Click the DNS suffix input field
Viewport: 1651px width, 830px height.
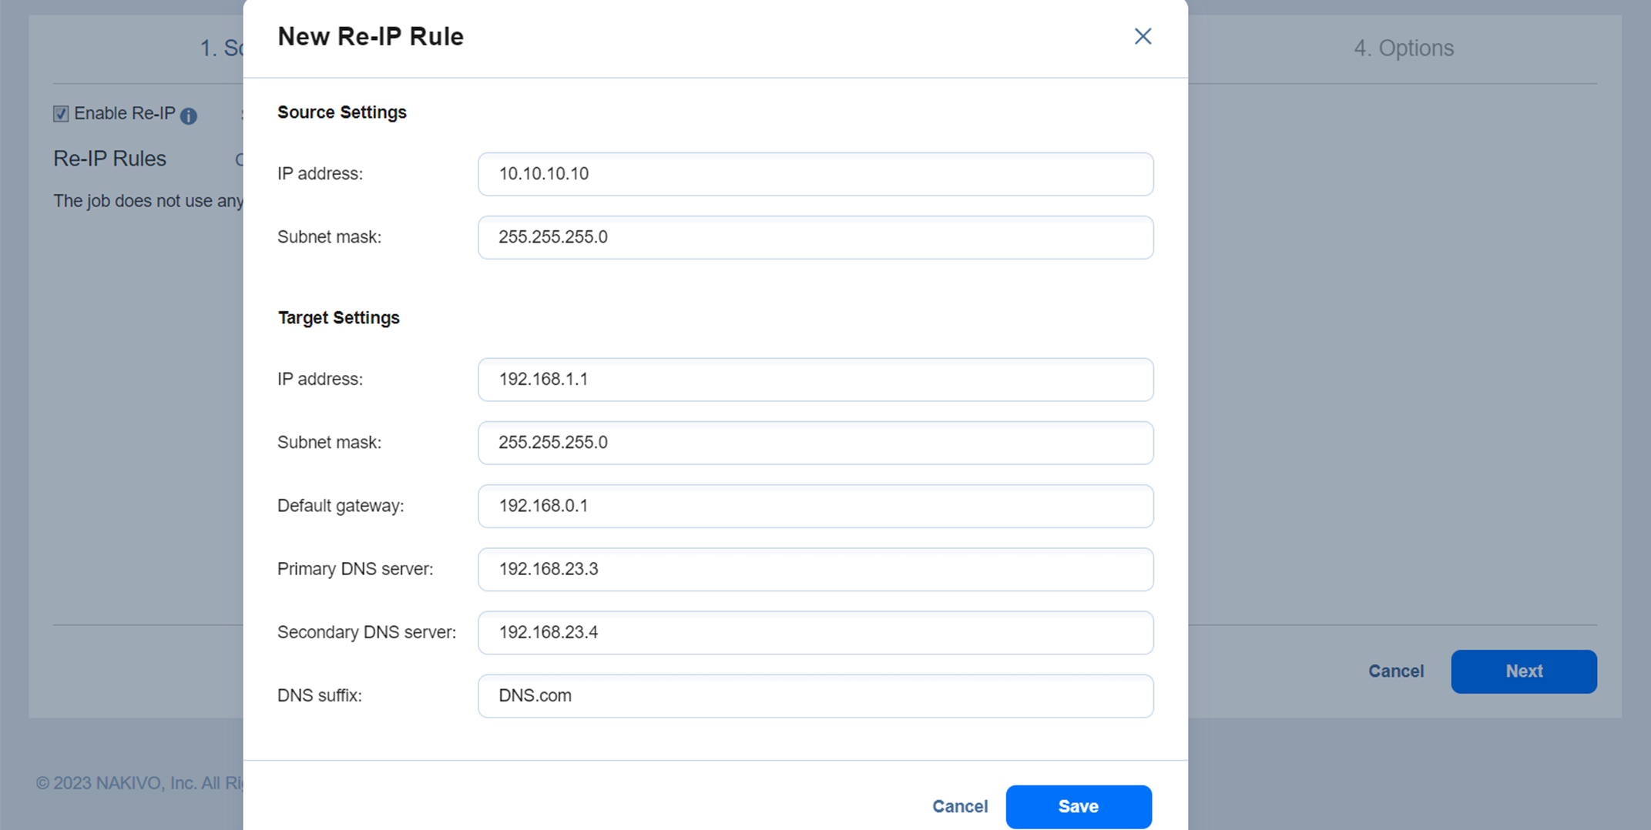point(815,695)
